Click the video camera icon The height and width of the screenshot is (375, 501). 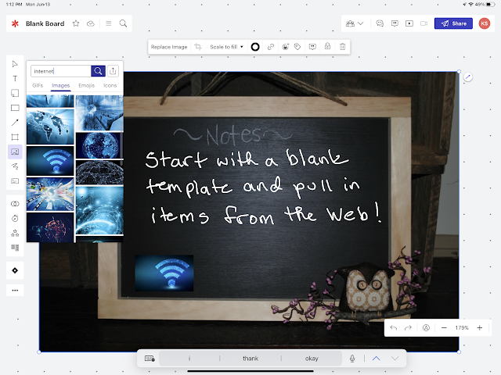(424, 23)
